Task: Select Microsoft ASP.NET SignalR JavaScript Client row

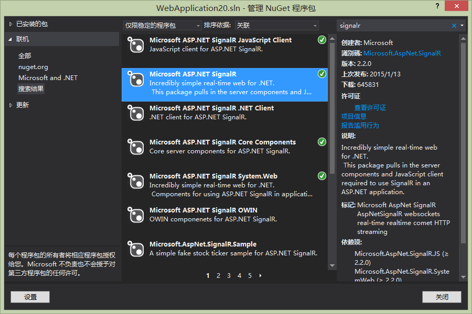Action: pyautogui.click(x=224, y=51)
